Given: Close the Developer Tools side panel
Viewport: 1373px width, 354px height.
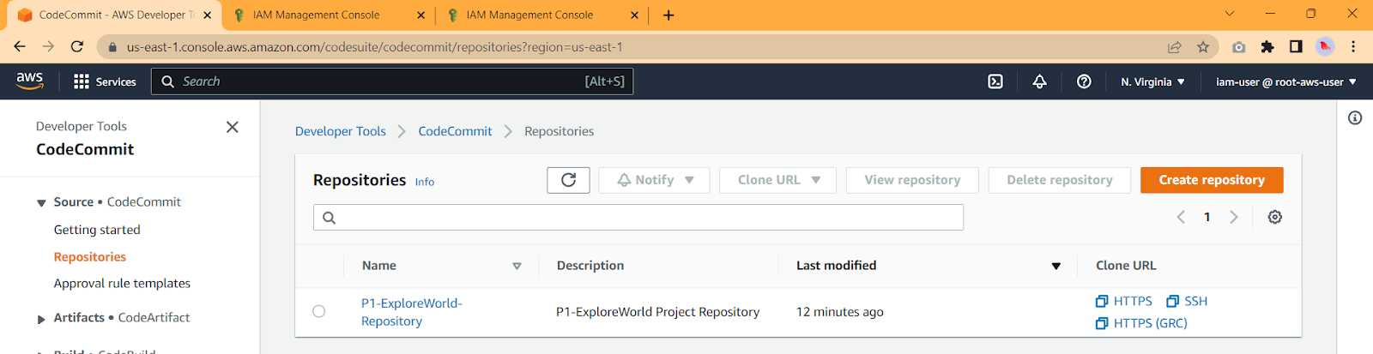Looking at the screenshot, I should (232, 127).
